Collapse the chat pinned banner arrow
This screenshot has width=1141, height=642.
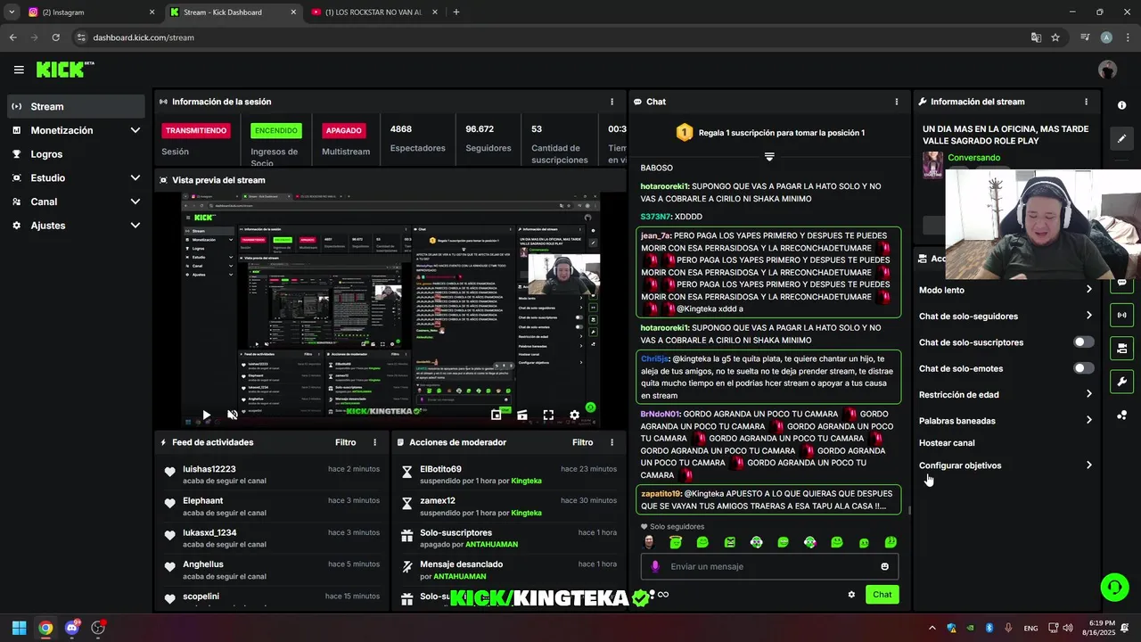coord(769,156)
